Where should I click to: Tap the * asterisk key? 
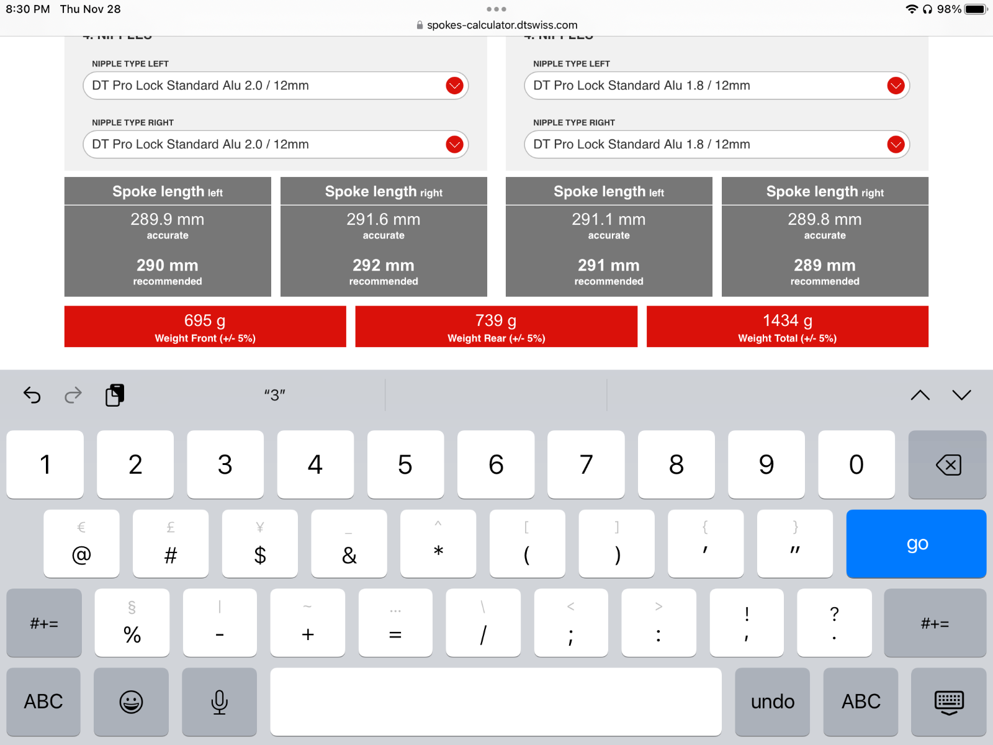(438, 544)
